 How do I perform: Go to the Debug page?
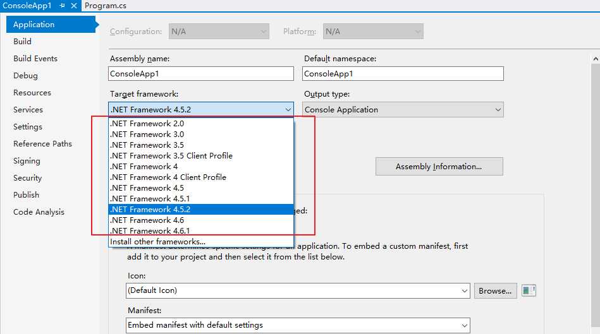tap(25, 76)
